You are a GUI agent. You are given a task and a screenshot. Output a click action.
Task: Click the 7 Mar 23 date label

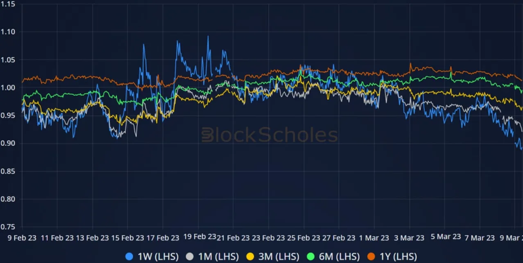click(x=480, y=238)
